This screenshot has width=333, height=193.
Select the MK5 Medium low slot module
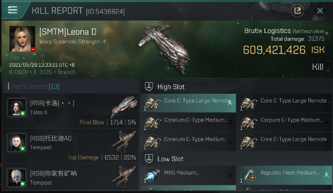pyautogui.click(x=188, y=175)
